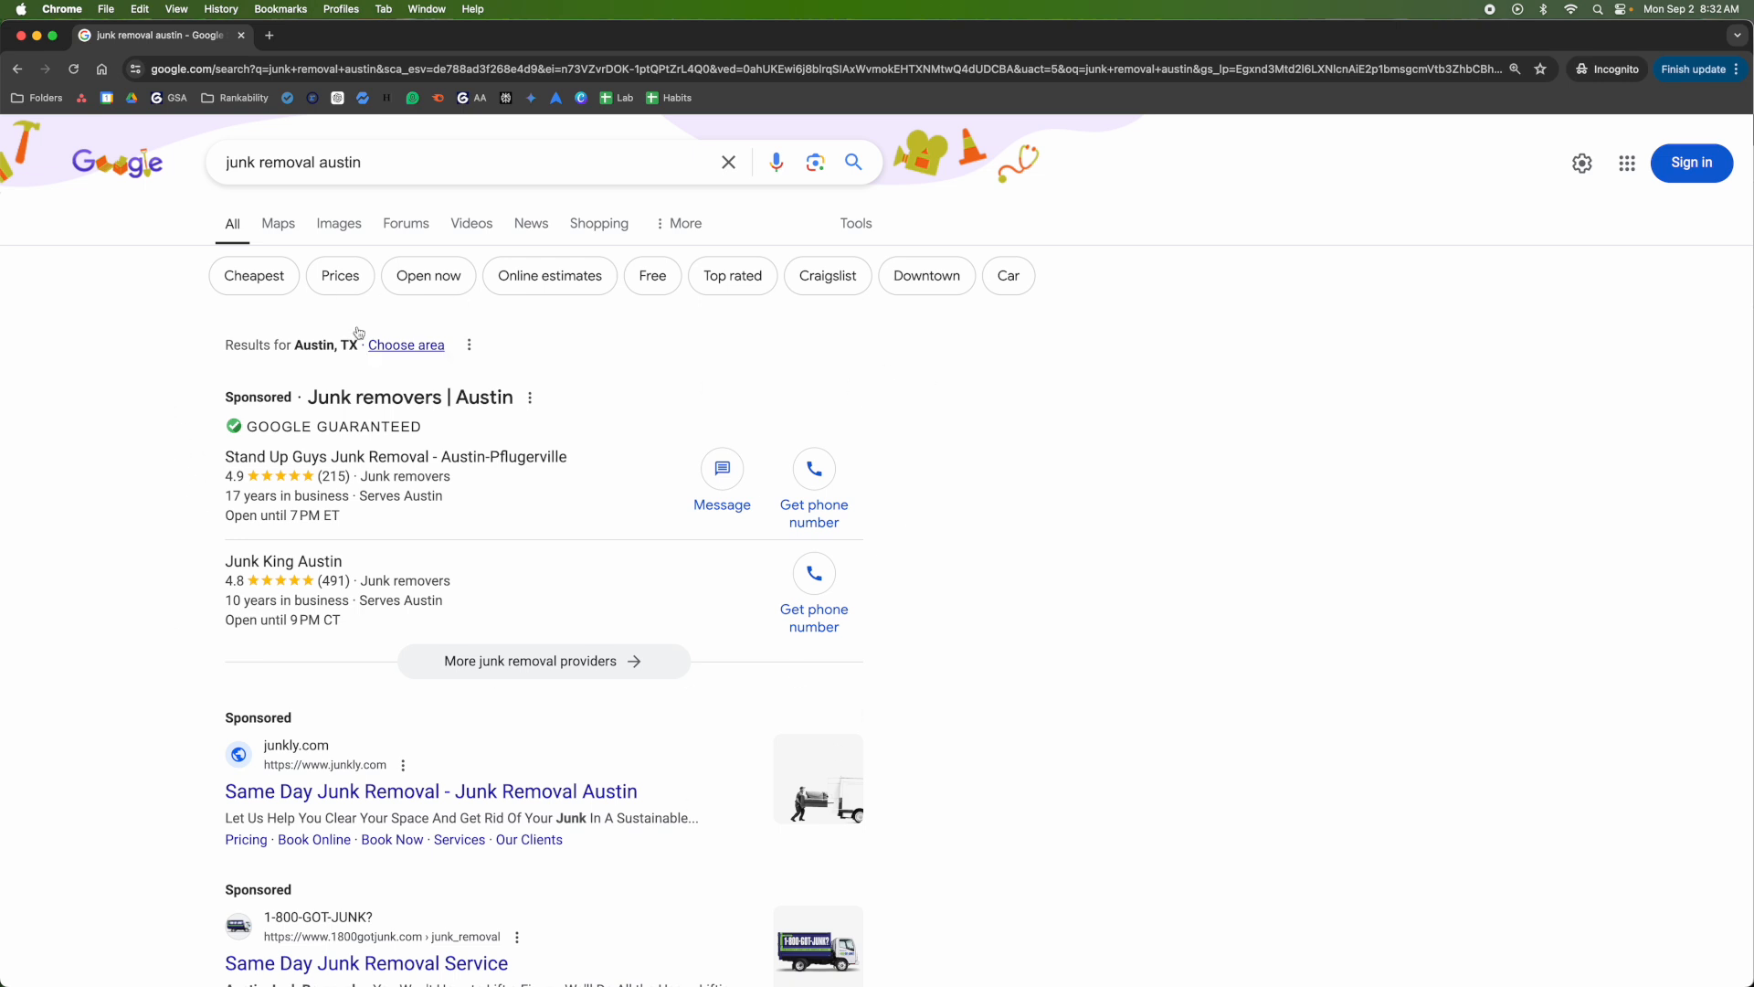Viewport: 1754px width, 987px height.
Task: Apply the Free filter chip
Action: (x=652, y=276)
